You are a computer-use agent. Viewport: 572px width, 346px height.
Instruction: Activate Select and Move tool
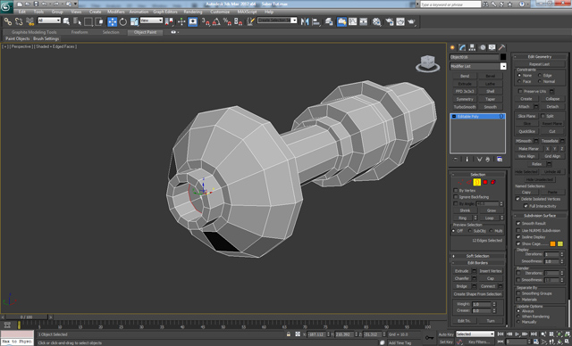(112, 21)
